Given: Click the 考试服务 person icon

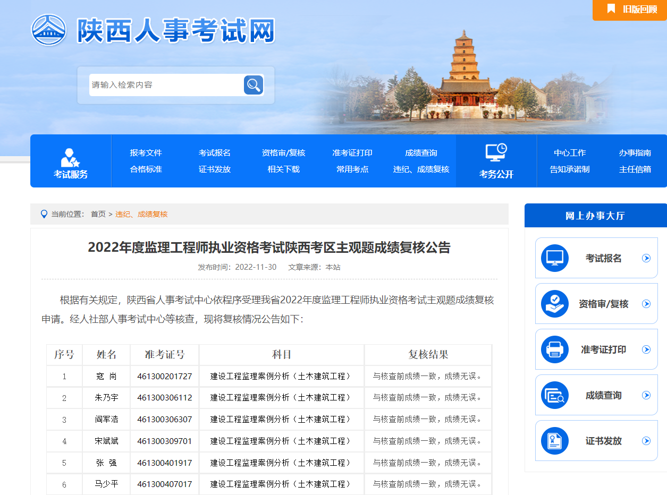Looking at the screenshot, I should 70,158.
